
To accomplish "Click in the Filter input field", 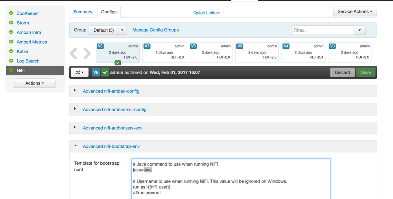I will pyautogui.click(x=323, y=30).
